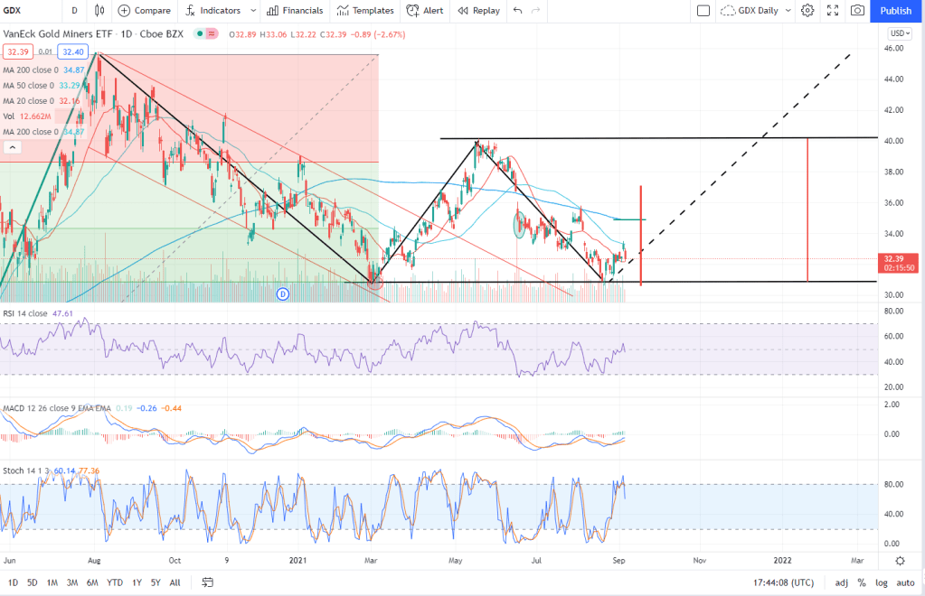The width and height of the screenshot is (925, 596).
Task: Expand the Indicators favorites dropdown arrow
Action: click(x=252, y=11)
